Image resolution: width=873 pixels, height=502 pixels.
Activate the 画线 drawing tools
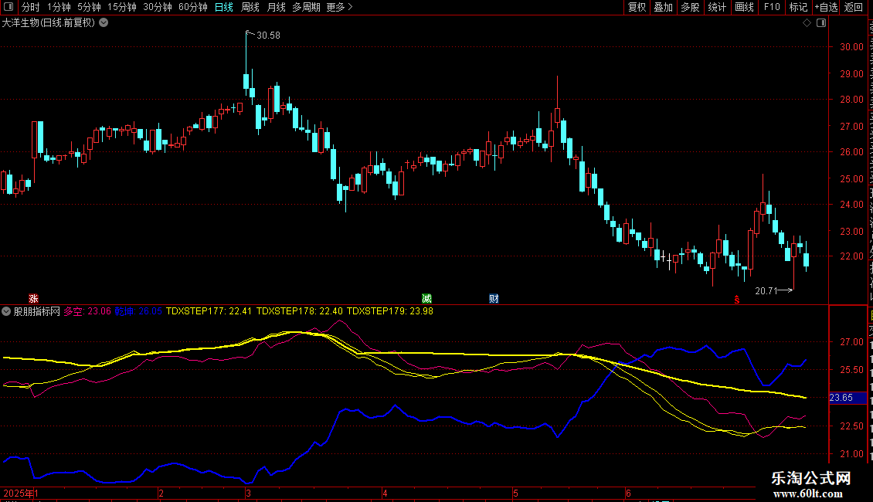coord(744,7)
